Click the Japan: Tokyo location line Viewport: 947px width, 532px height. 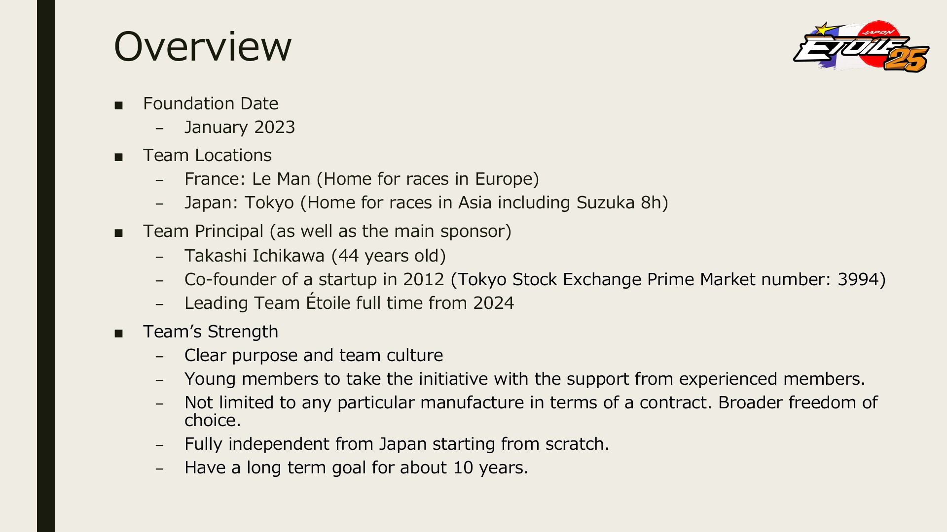tap(426, 202)
